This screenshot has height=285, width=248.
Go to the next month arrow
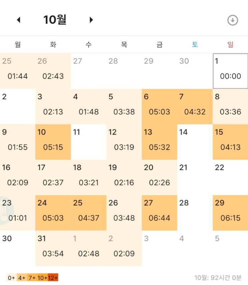[x=91, y=20]
